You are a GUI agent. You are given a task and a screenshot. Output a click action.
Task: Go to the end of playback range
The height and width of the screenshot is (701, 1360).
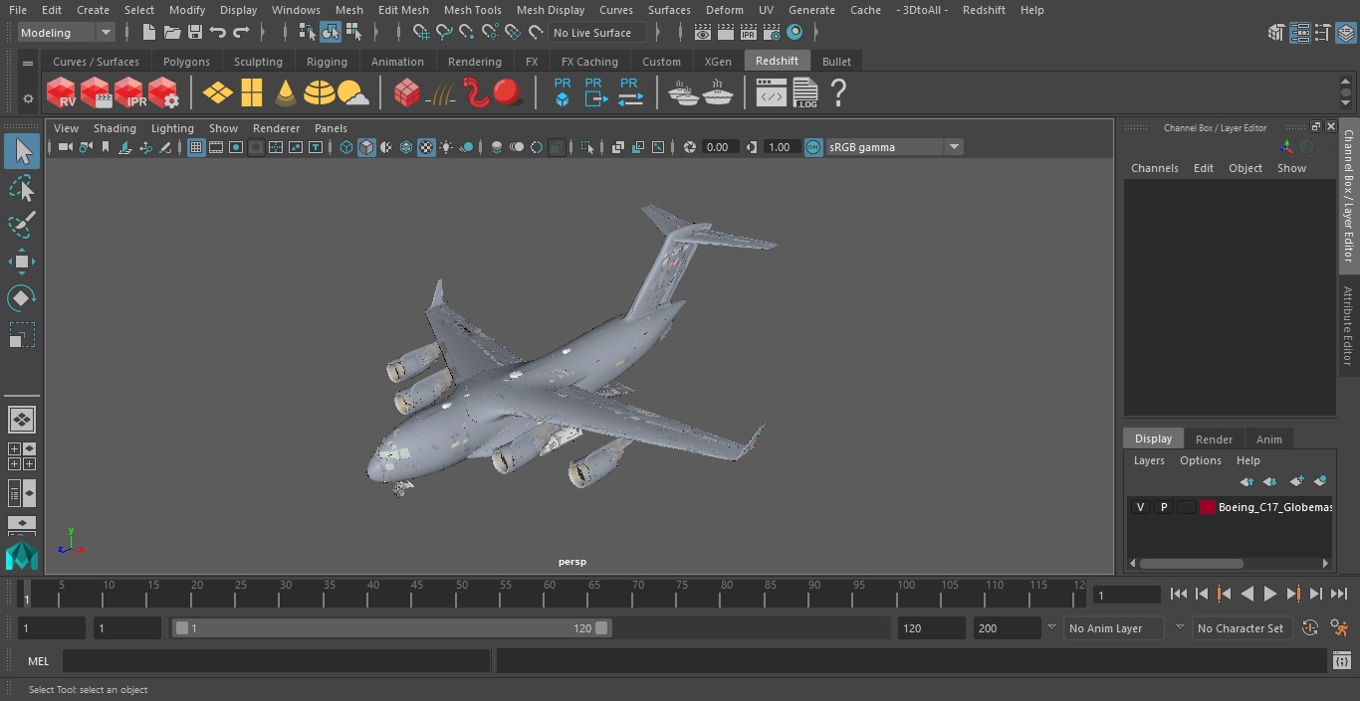click(x=1339, y=594)
